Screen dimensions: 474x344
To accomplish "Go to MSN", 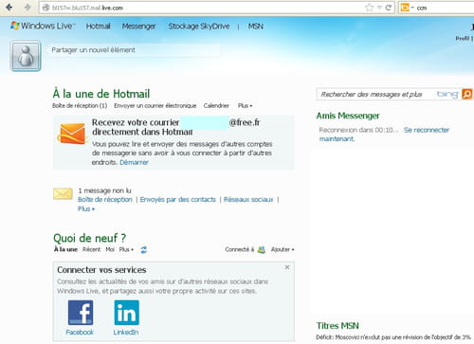I will (255, 27).
